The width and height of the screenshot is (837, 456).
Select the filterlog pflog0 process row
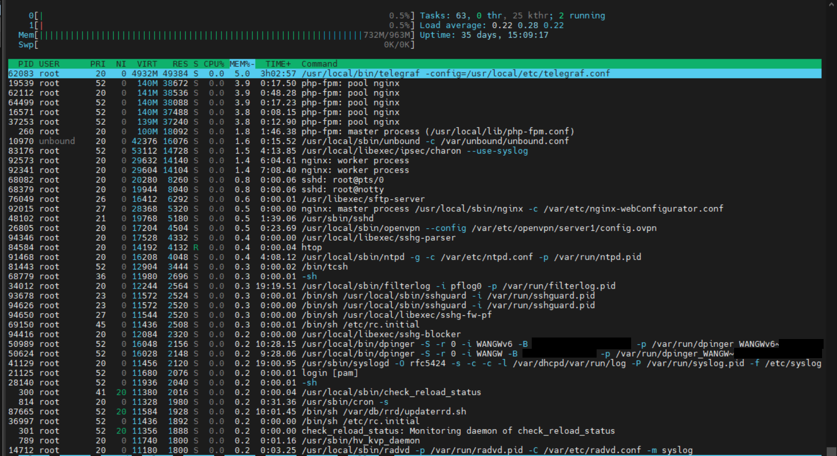[x=414, y=286]
